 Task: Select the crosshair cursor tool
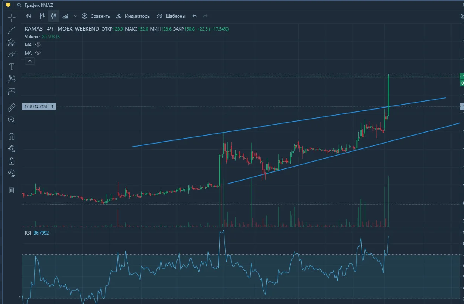[x=12, y=17]
